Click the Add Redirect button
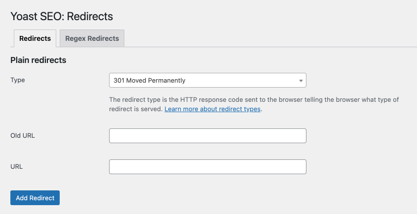The height and width of the screenshot is (214, 417). 35,198
